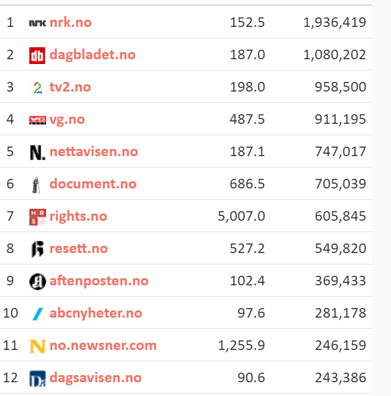This screenshot has height=396, width=391.
Task: Click the Aftenposten round logo icon
Action: click(37, 281)
